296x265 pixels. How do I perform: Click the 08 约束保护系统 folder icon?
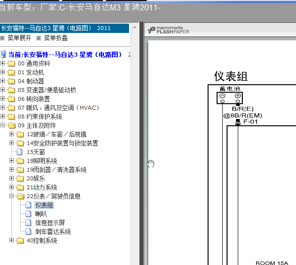point(11,117)
